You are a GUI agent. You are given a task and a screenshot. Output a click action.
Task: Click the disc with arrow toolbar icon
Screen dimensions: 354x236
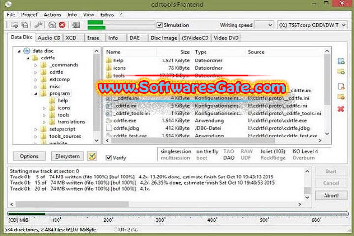52,25
